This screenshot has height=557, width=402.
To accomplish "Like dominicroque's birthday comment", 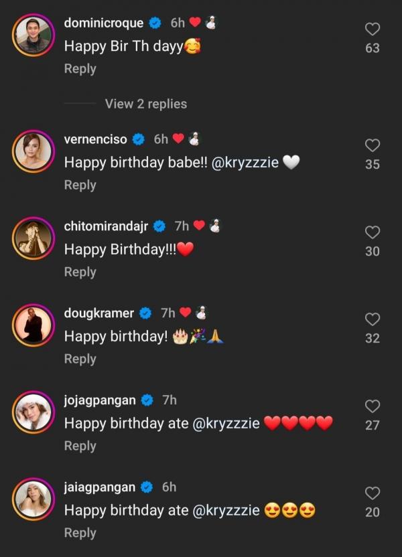I will pyautogui.click(x=373, y=29).
